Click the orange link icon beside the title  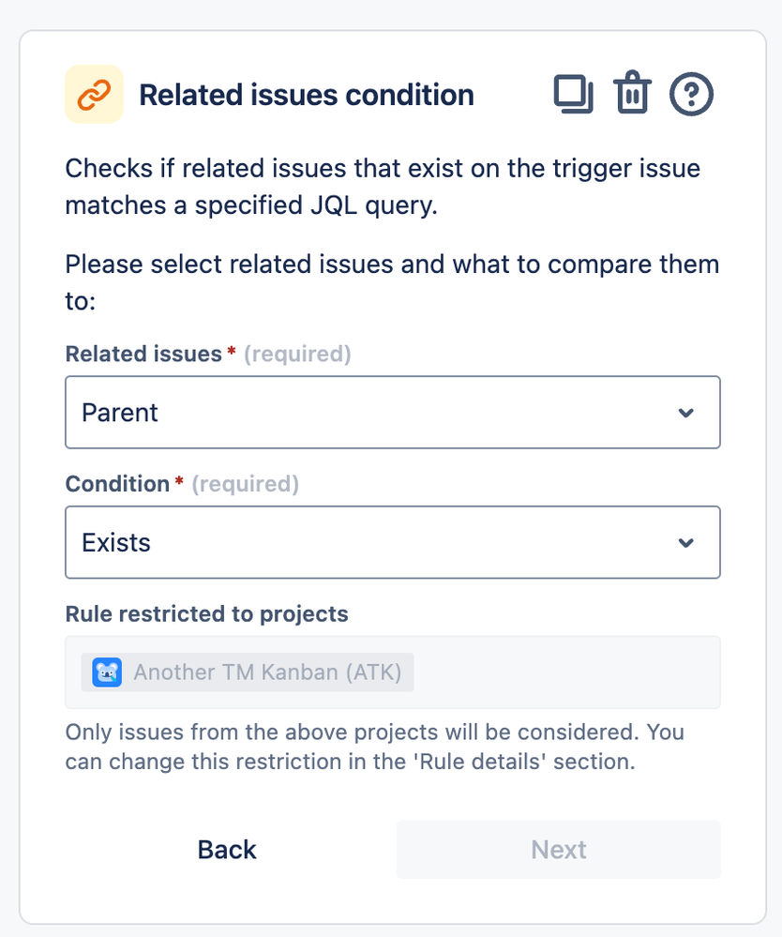pyautogui.click(x=95, y=95)
